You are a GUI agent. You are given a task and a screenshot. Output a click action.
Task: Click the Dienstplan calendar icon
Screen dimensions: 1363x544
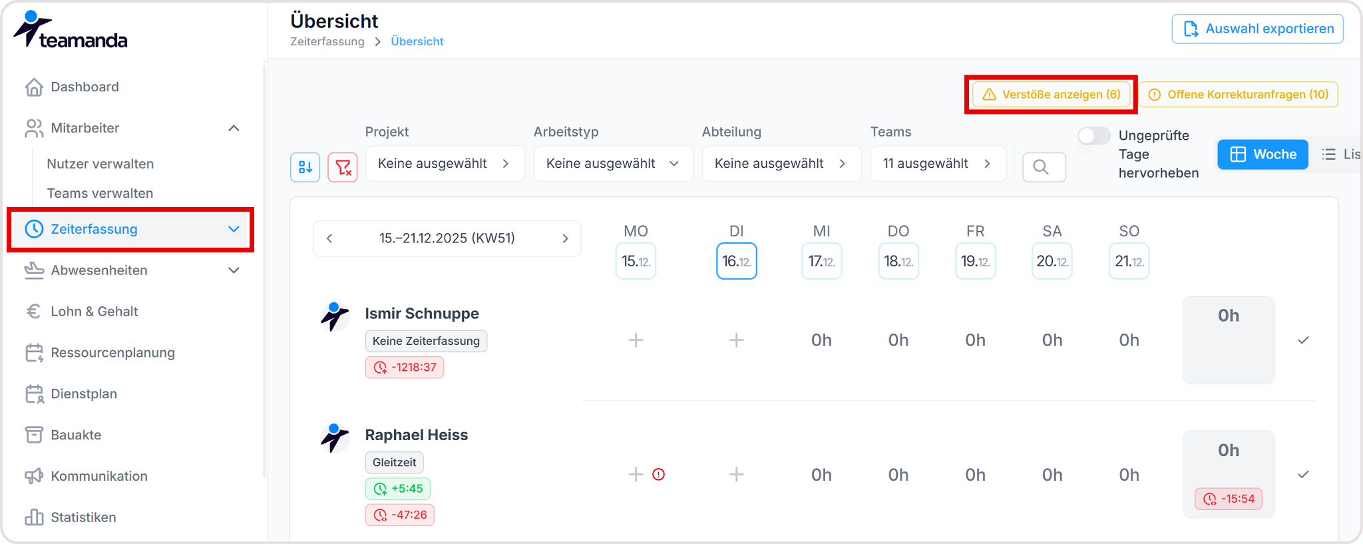point(34,394)
